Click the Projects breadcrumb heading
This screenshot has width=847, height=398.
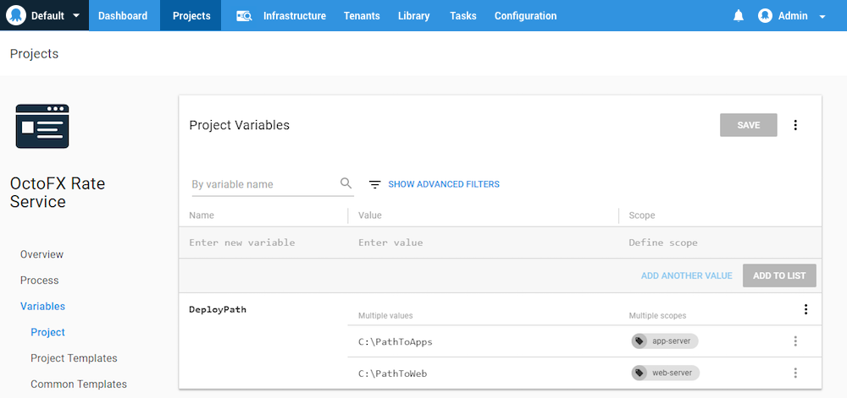(34, 54)
